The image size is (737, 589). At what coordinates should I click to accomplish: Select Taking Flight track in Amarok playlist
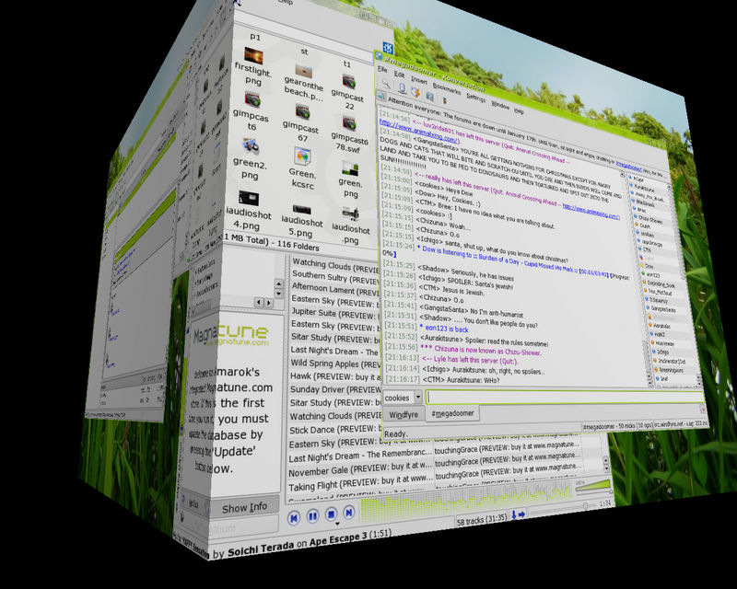pyautogui.click(x=360, y=483)
